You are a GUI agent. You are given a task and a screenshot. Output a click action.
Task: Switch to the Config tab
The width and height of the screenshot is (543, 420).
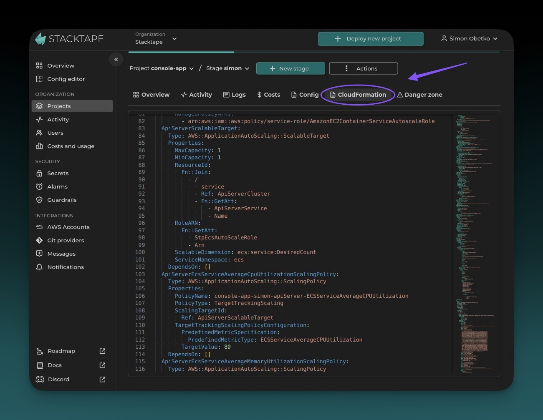[x=305, y=95]
